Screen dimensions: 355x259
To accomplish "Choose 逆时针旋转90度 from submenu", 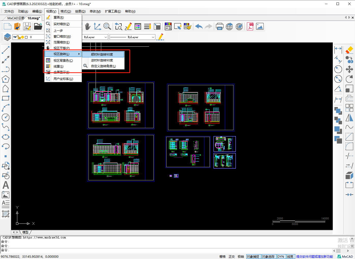I will pyautogui.click(x=103, y=60).
